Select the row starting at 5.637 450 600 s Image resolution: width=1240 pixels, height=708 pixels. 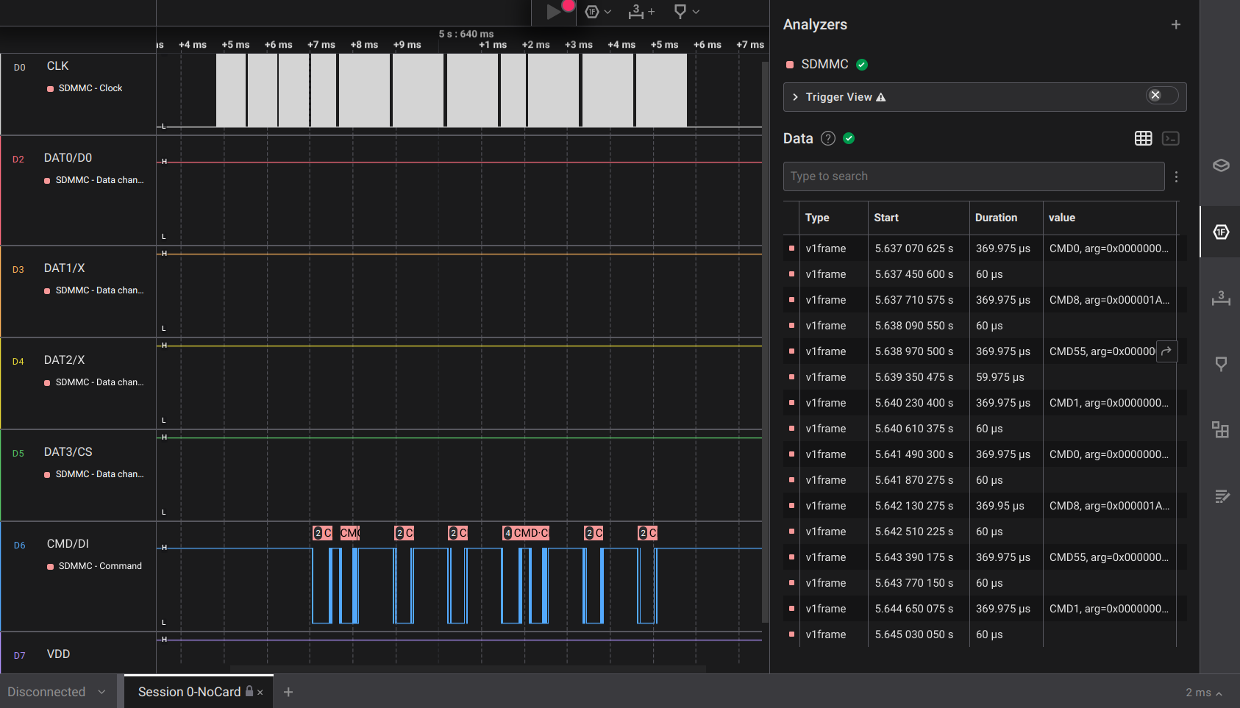tap(986, 274)
